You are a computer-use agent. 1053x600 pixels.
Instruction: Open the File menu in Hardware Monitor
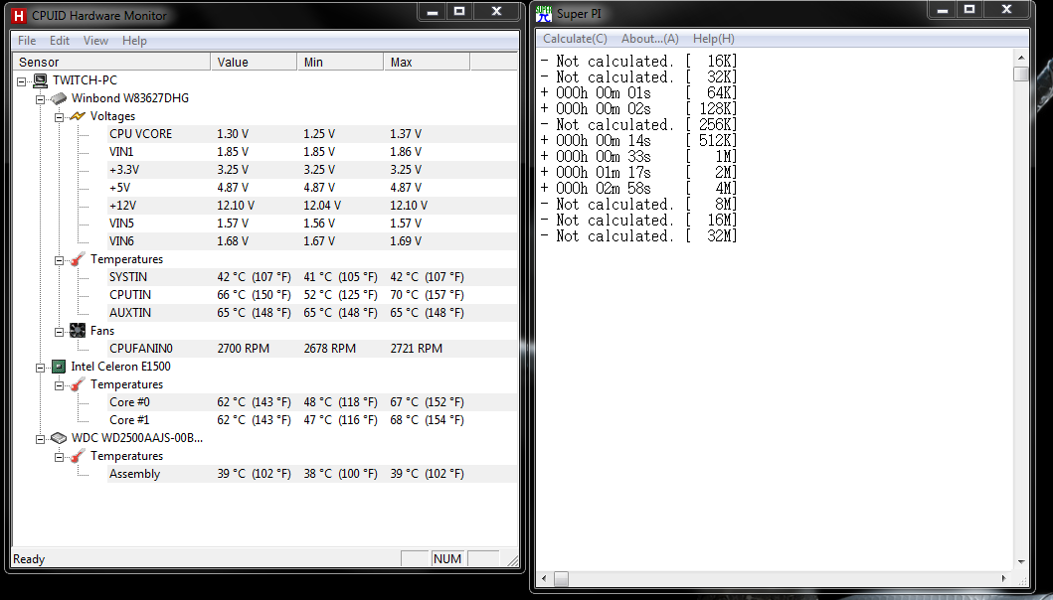pyautogui.click(x=27, y=41)
